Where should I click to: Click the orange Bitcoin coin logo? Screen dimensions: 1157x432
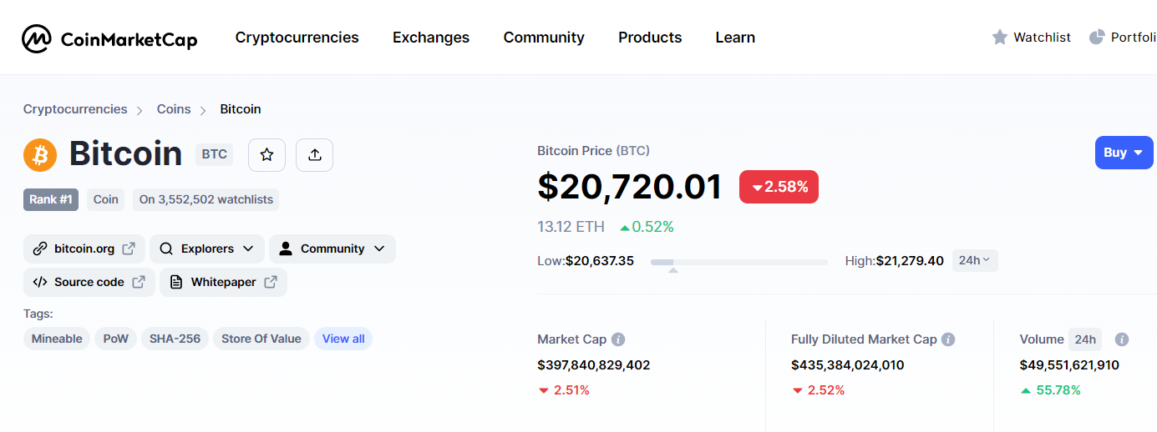(40, 154)
